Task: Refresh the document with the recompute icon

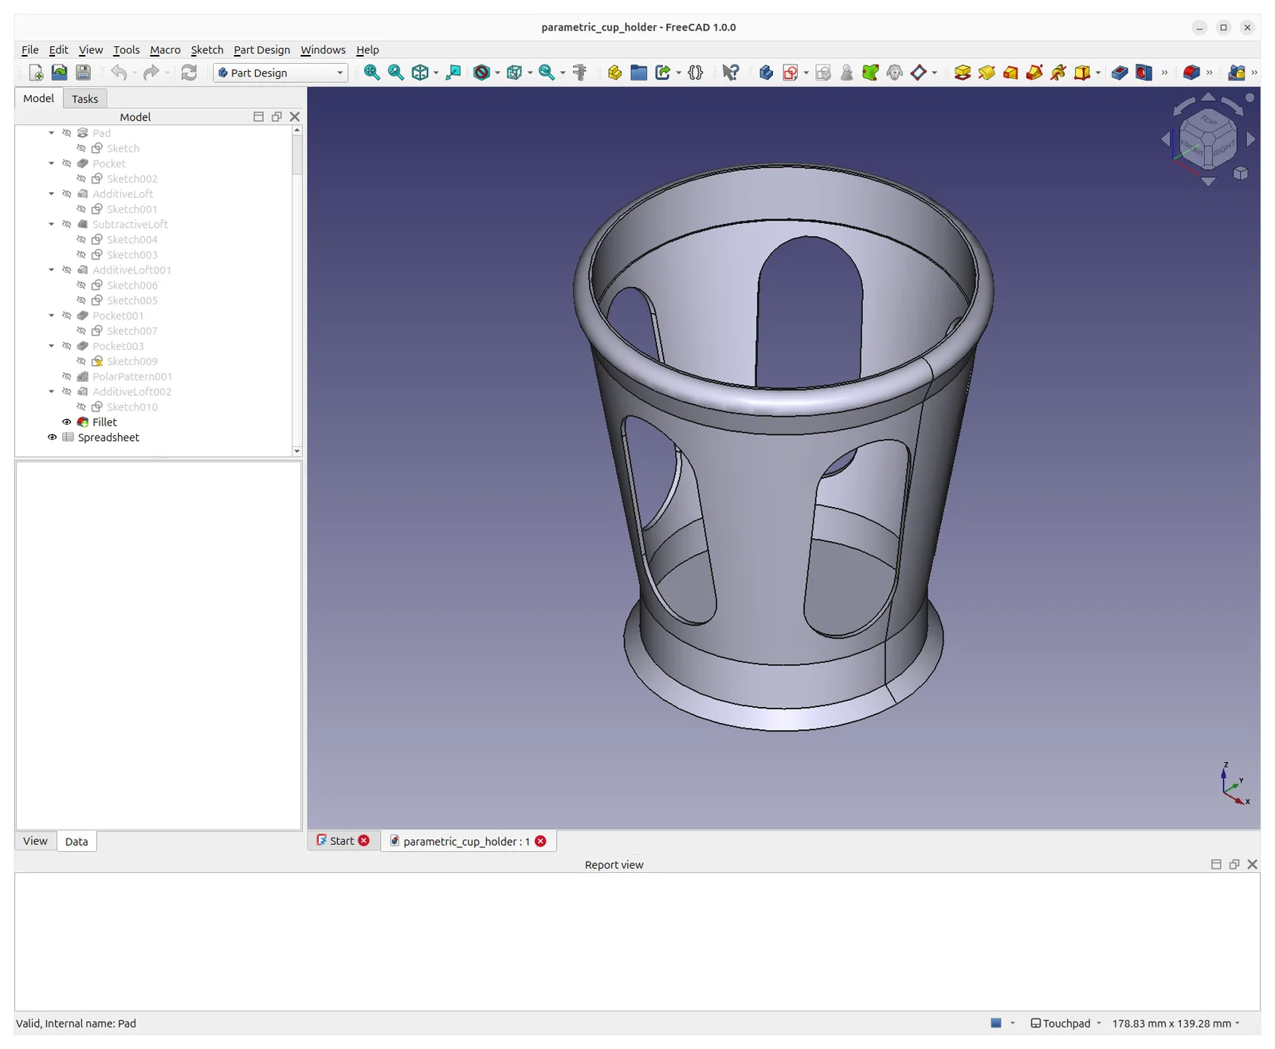Action: tap(189, 73)
